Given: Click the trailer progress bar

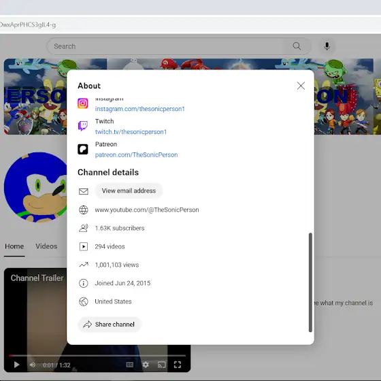Looking at the screenshot, I should point(97,355).
